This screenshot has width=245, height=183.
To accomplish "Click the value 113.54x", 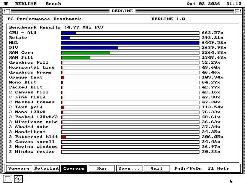I will coord(212,107).
